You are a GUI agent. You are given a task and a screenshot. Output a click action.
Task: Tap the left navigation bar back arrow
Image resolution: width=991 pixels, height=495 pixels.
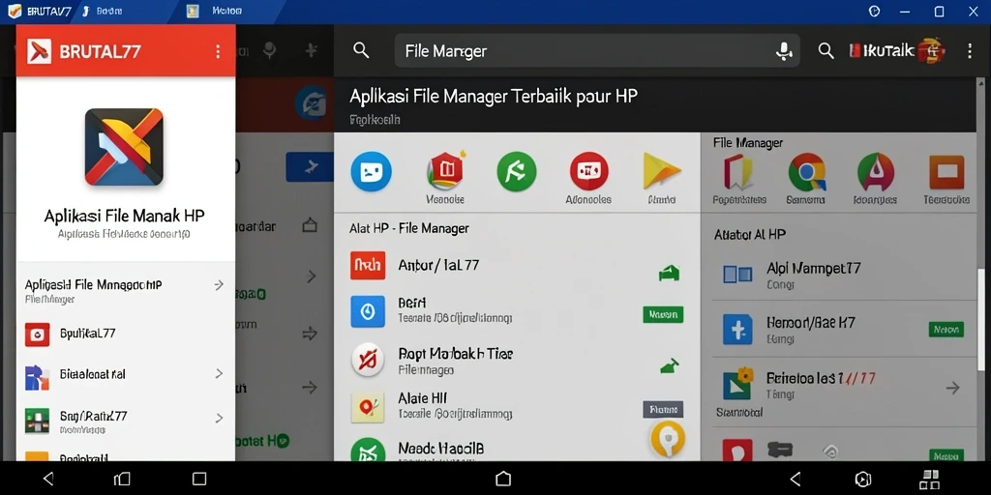click(x=48, y=479)
